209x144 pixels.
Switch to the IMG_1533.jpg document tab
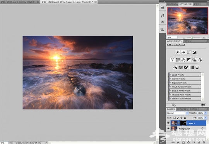(20, 2)
